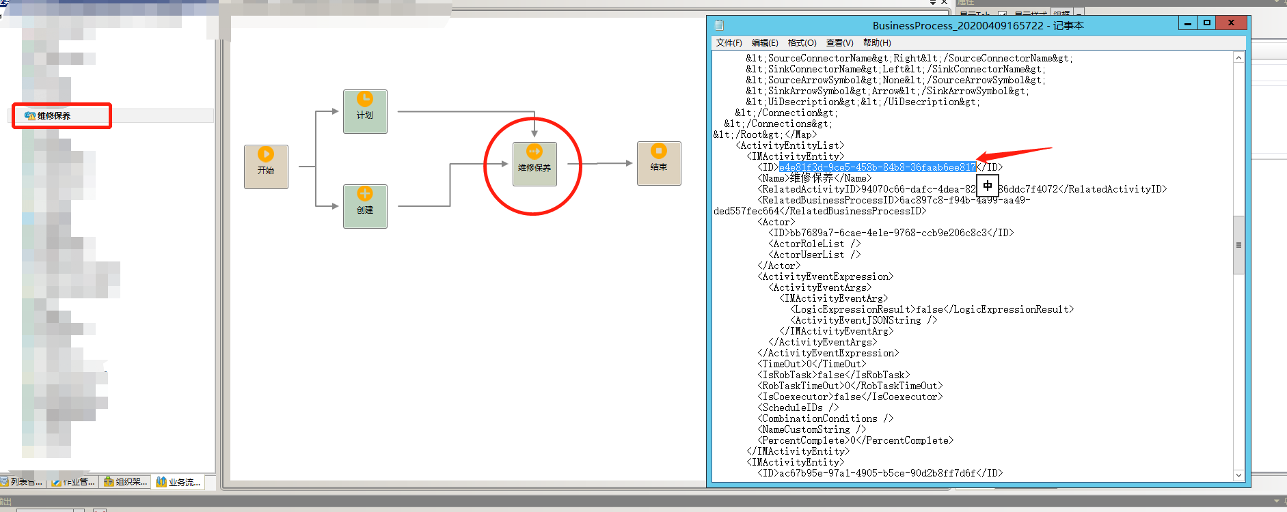Viewport: 1287px width, 512px height.
Task: Click the 维修保养 activity node in the diagram
Action: [x=534, y=163]
